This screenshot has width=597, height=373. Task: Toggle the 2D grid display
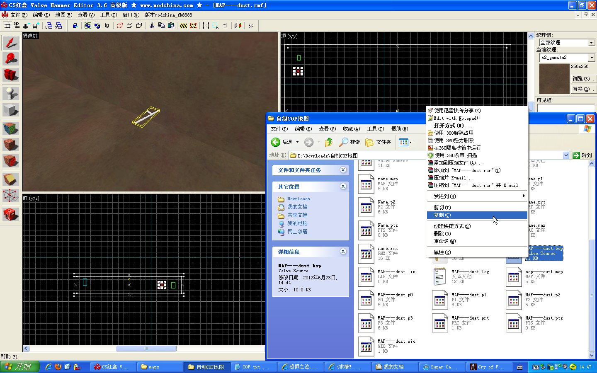coord(7,26)
